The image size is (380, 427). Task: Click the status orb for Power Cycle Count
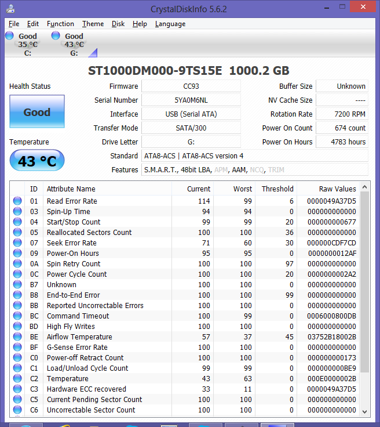(17, 274)
